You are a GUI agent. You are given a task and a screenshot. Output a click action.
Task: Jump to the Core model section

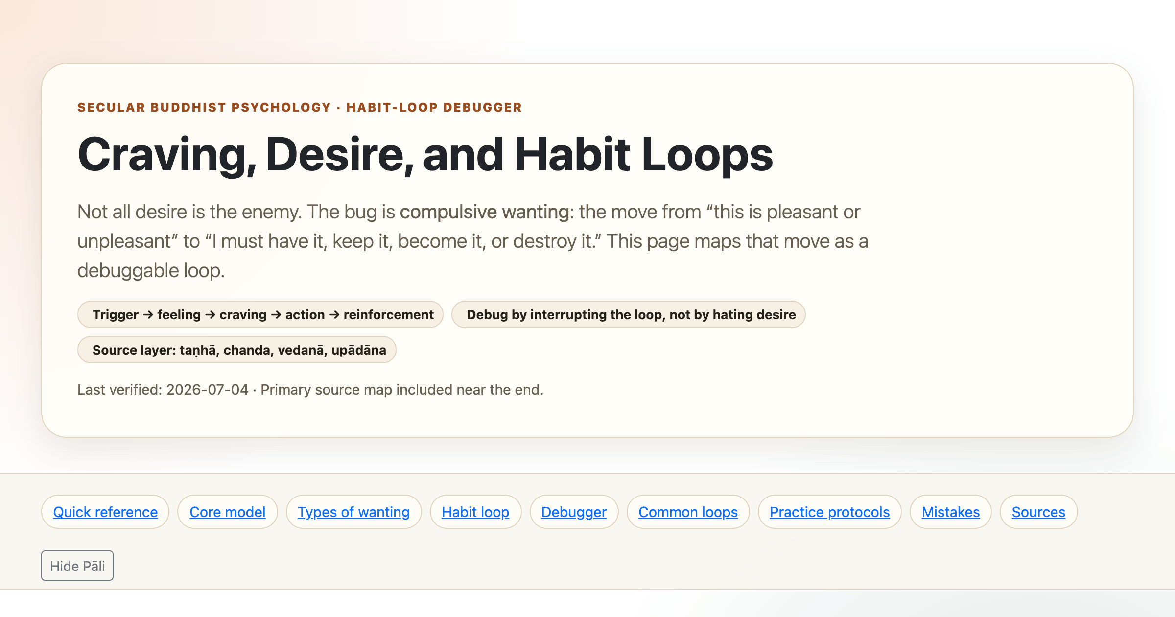coord(228,512)
